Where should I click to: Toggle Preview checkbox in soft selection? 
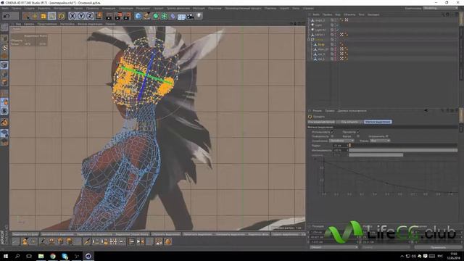tap(357, 132)
